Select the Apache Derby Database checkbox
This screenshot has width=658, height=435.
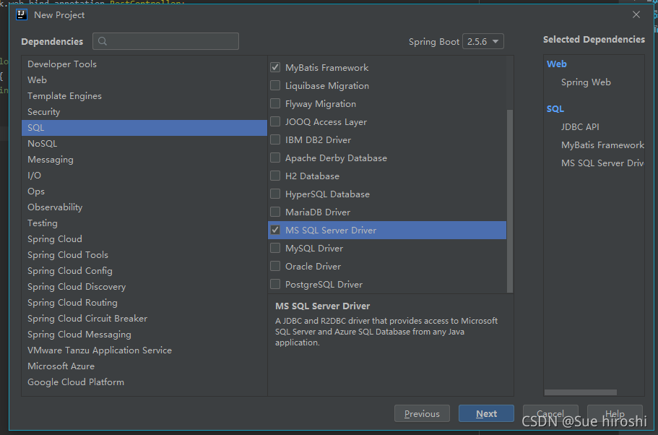(x=275, y=158)
